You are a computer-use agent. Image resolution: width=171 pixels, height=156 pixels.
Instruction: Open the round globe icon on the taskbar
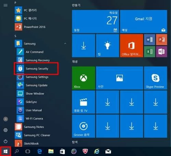coord(74,151)
